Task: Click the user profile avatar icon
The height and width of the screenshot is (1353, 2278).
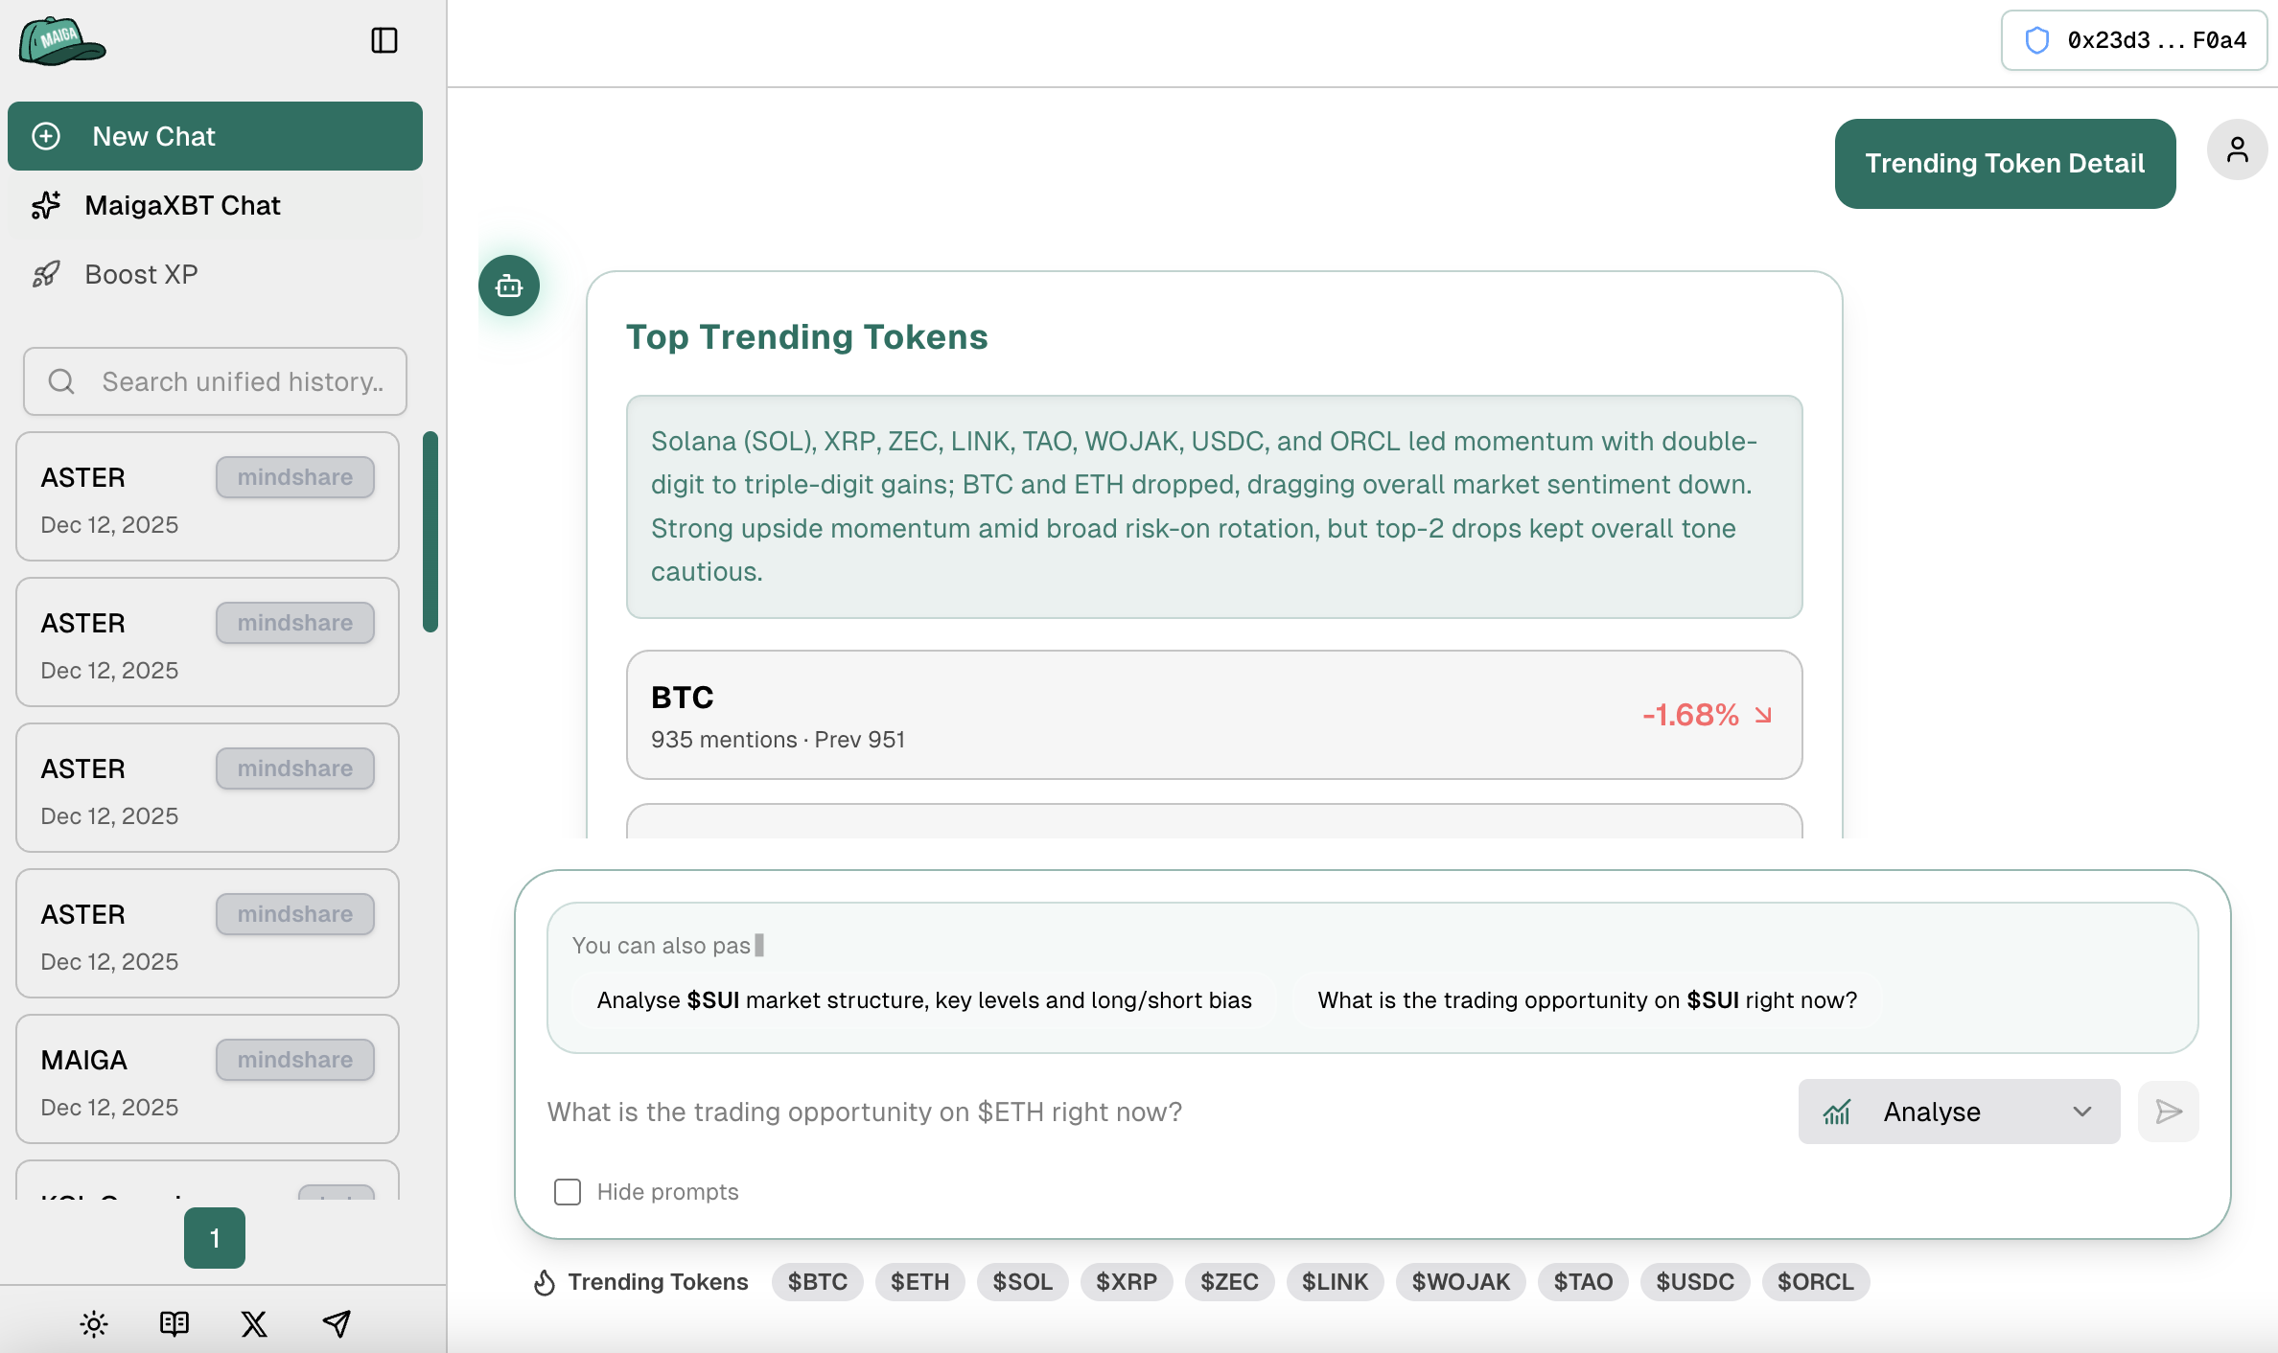Action: coord(2237,149)
